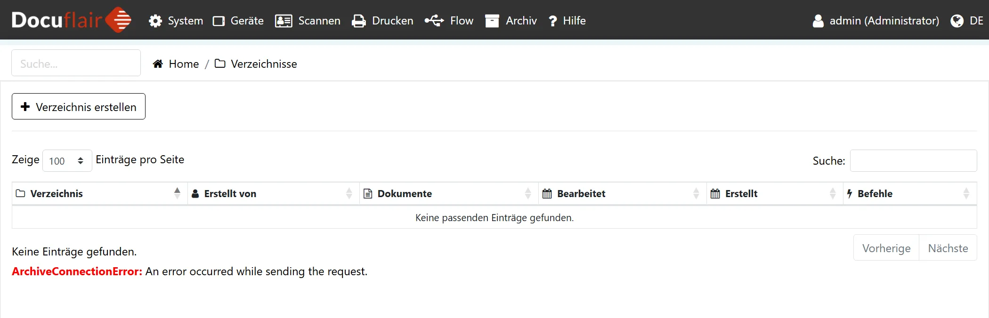
Task: Focus the table Suche input field
Action: click(x=913, y=161)
